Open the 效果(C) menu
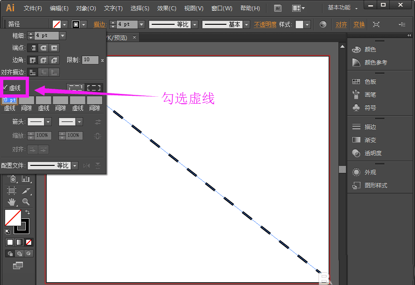415x285 pixels. [167, 8]
